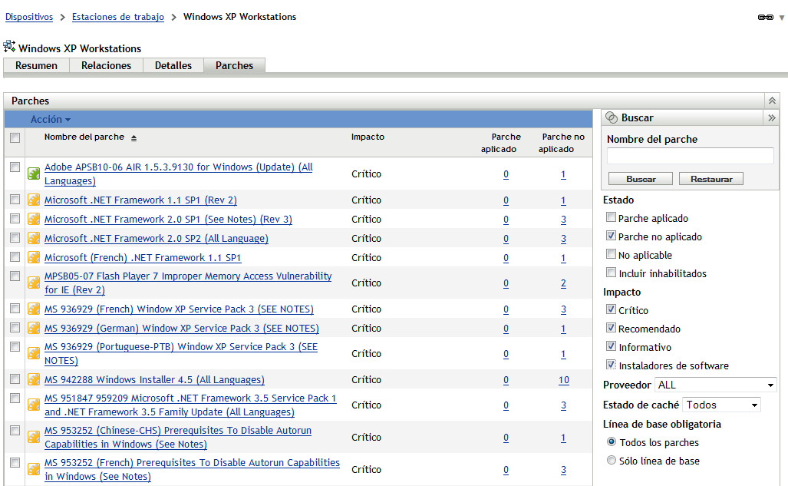Open the dropdown arrow beside the link icon
This screenshot has width=788, height=486.
point(780,17)
